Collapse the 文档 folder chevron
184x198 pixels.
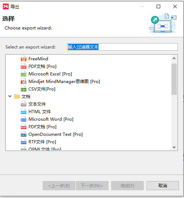pyautogui.click(x=10, y=96)
